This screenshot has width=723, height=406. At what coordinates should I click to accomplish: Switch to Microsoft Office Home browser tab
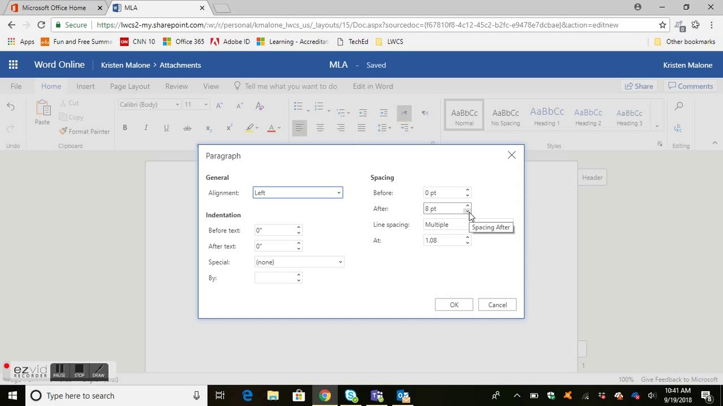(x=54, y=8)
